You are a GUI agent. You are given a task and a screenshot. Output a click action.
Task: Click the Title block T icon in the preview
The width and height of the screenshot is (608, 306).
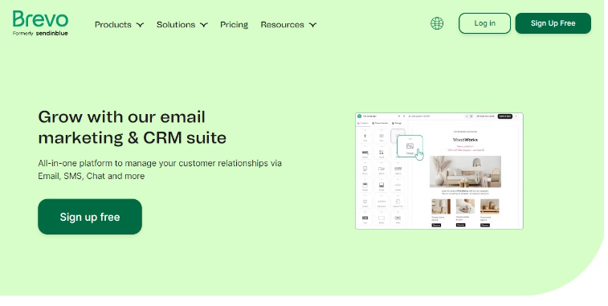coord(365,137)
